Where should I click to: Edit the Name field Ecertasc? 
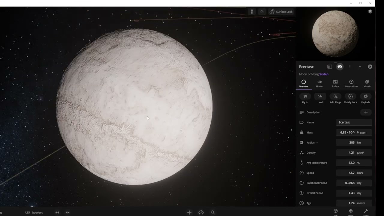354,122
